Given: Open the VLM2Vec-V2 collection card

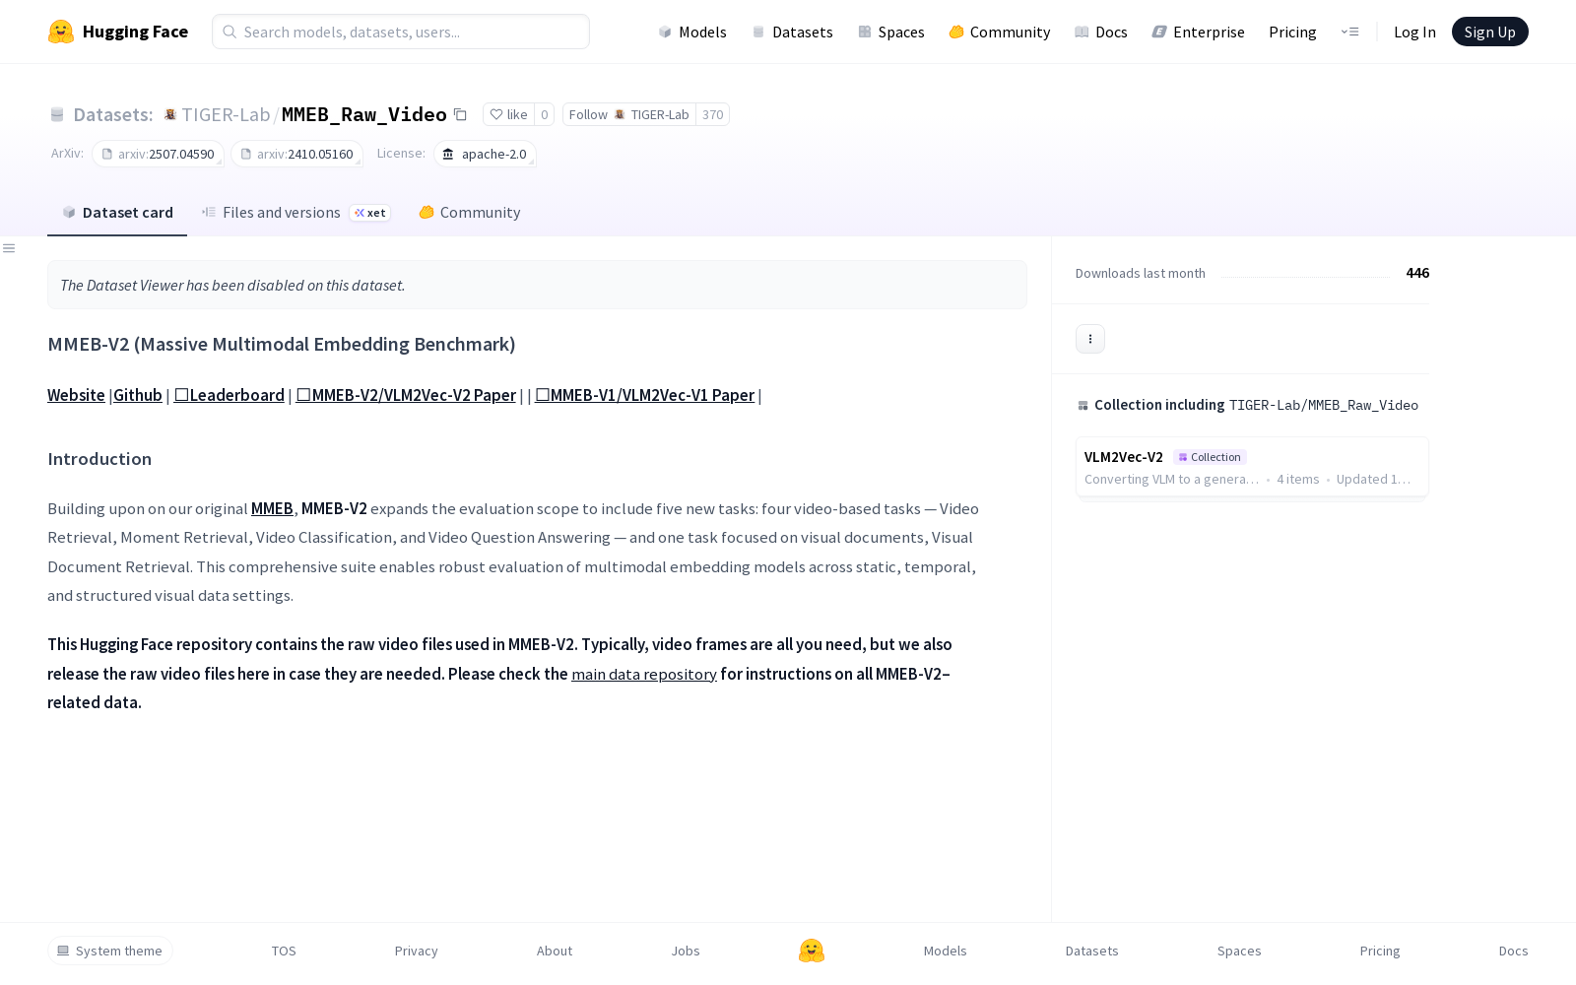Looking at the screenshot, I should tap(1252, 467).
